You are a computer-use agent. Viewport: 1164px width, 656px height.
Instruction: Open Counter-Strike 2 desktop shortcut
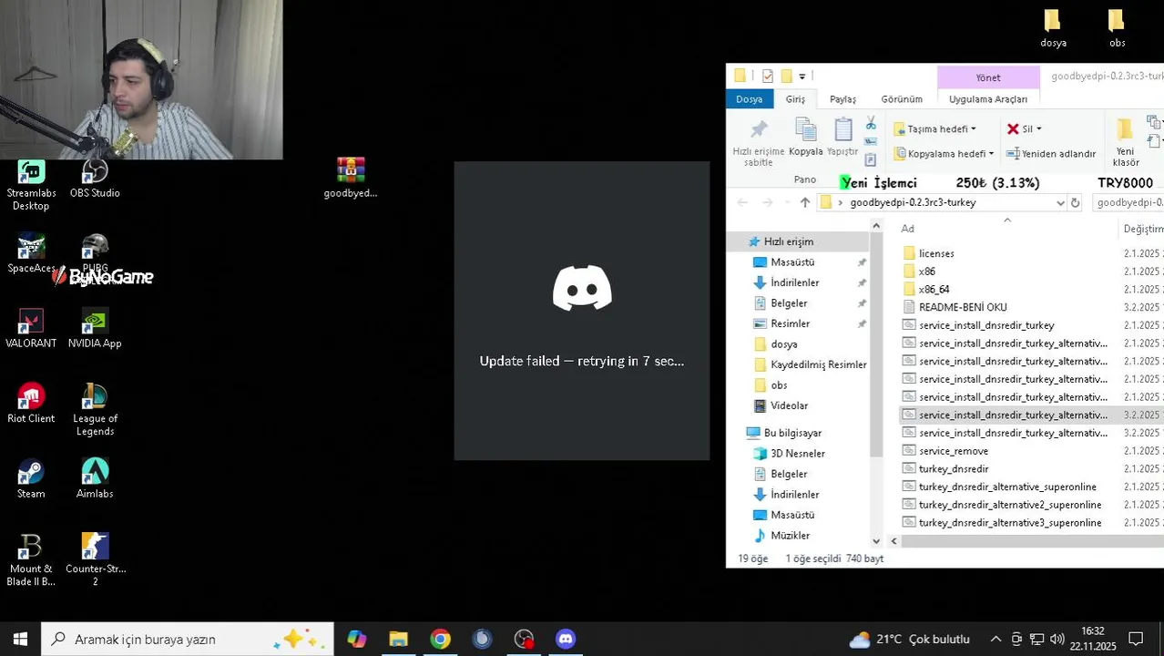pyautogui.click(x=95, y=560)
